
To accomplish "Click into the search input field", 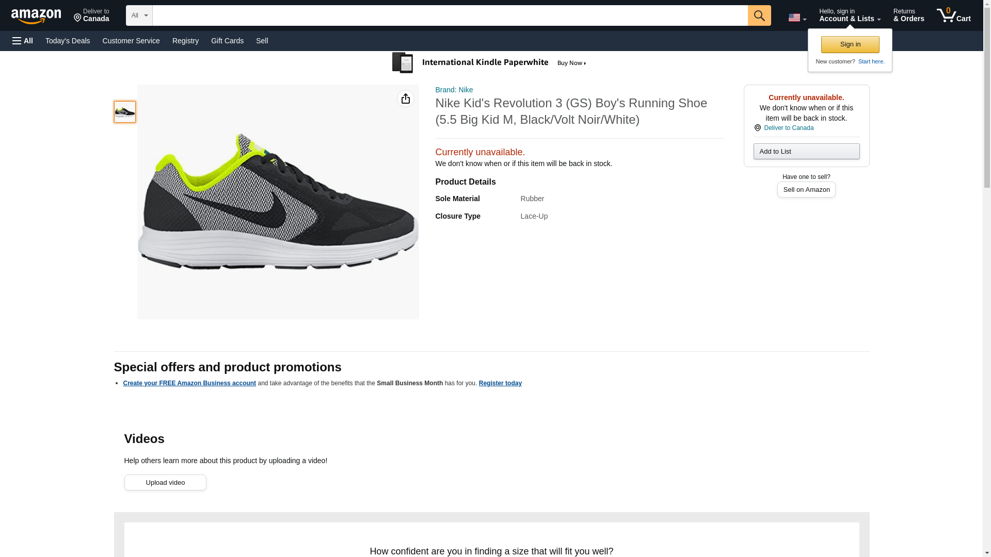I will pyautogui.click(x=449, y=15).
